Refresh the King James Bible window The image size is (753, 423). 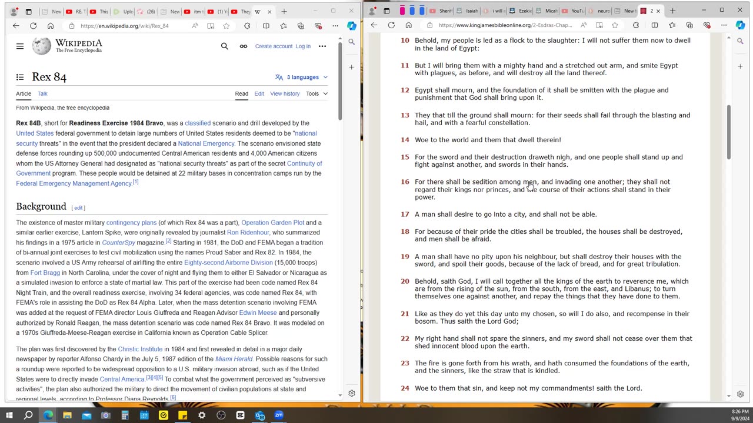(x=391, y=25)
